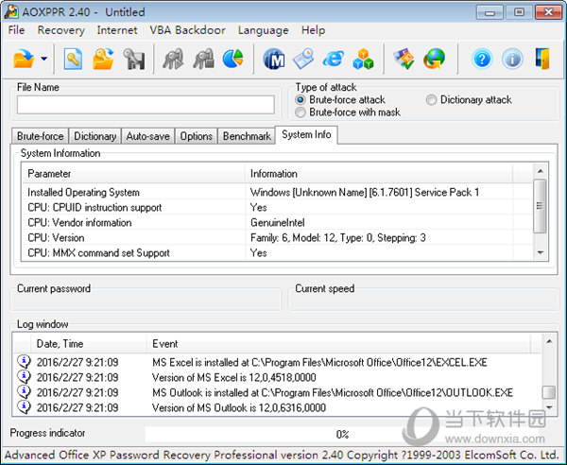The width and height of the screenshot is (567, 465).
Task: Click the Internet Explorer toolbar icon
Action: (x=333, y=60)
